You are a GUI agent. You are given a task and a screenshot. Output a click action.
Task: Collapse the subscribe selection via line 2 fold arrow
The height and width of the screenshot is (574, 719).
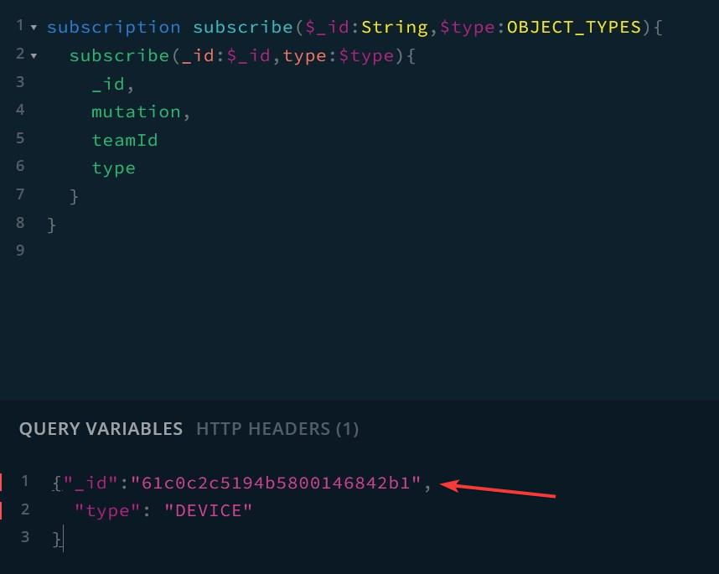[x=34, y=54]
